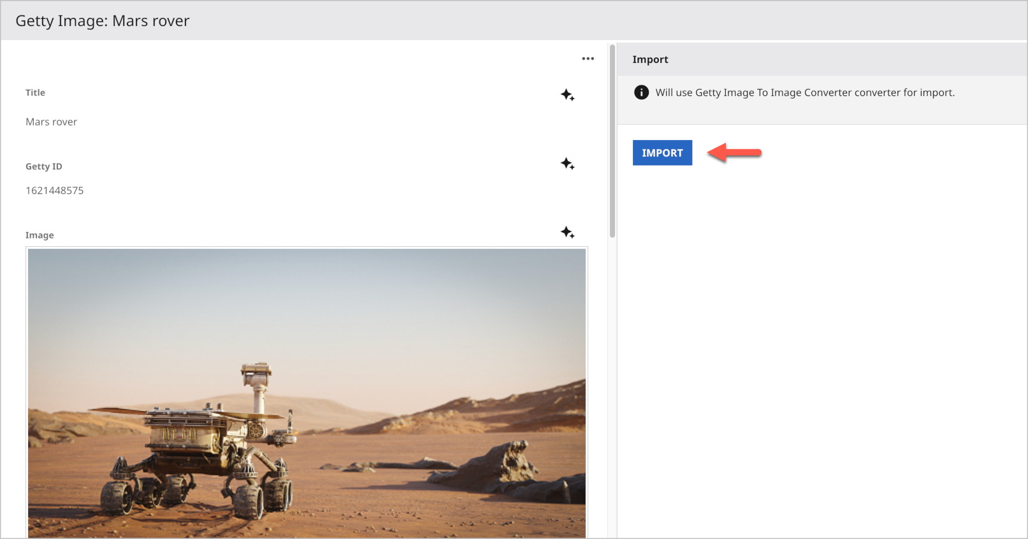Click the 'Title' field label
The height and width of the screenshot is (539, 1028).
(35, 92)
